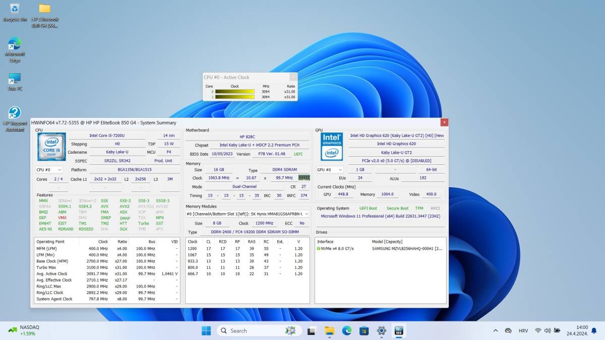The image size is (605, 340).
Task: Expand the GPU #0 selector dropdown
Action: click(x=330, y=170)
